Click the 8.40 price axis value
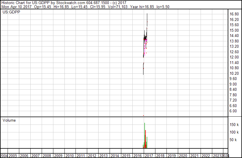The height and width of the screenshot is (158, 242). coord(233,89)
